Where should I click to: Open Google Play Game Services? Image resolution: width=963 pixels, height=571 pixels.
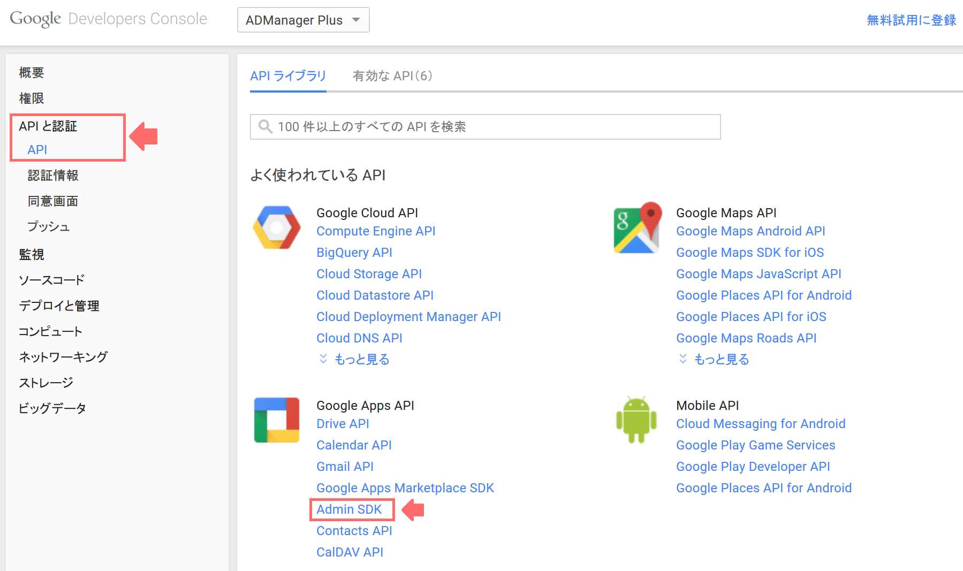[755, 445]
